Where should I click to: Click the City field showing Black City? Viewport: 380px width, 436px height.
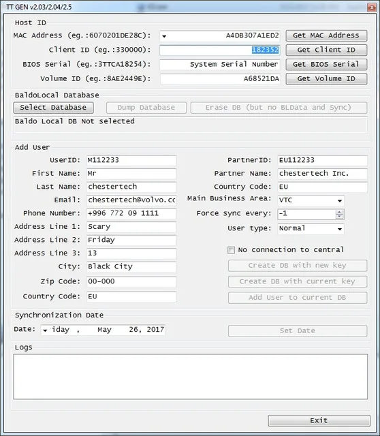131,266
